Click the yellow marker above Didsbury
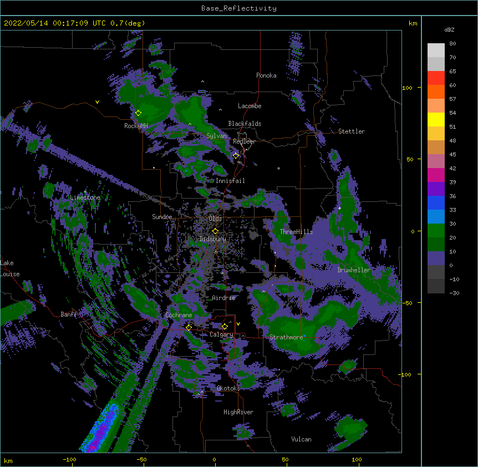Image resolution: width=478 pixels, height=467 pixels. click(215, 231)
